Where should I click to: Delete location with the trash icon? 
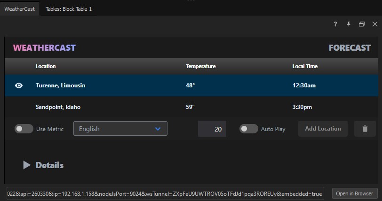tap(365, 129)
